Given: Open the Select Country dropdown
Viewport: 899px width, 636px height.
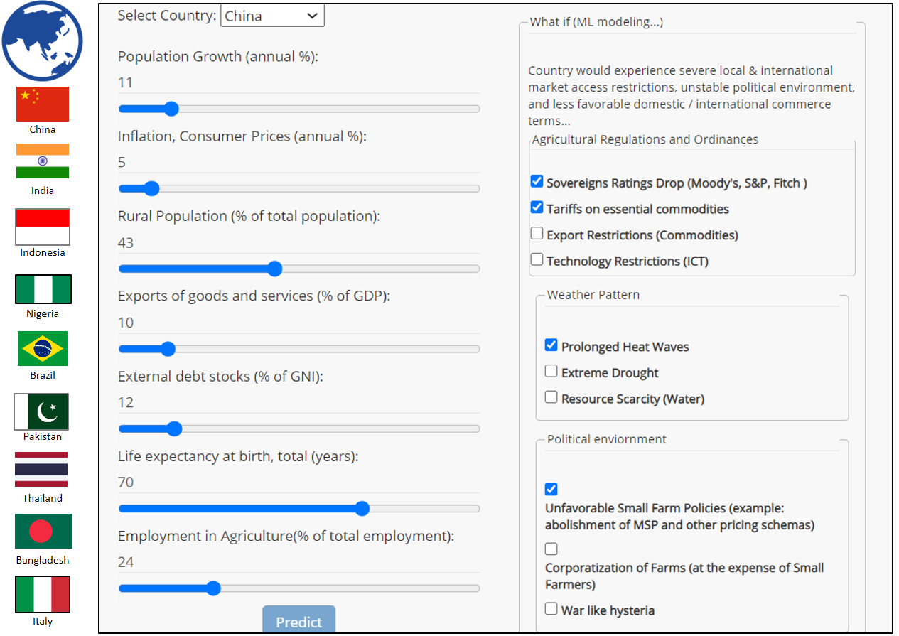Looking at the screenshot, I should point(272,16).
